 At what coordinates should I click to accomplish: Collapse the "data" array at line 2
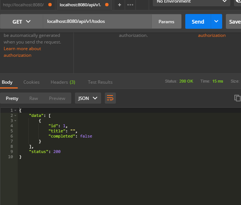point(15,115)
